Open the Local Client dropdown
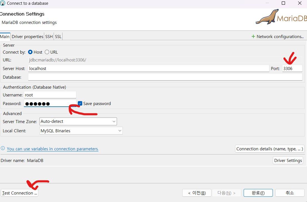 (81, 131)
